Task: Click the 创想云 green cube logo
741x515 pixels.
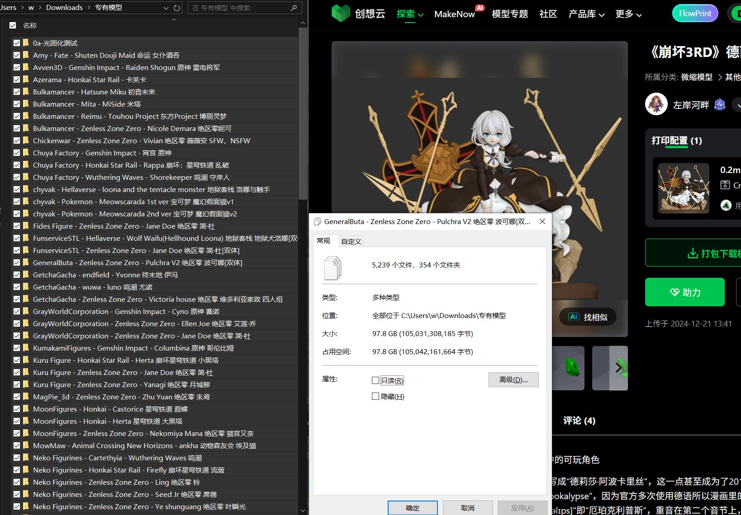Action: point(340,14)
